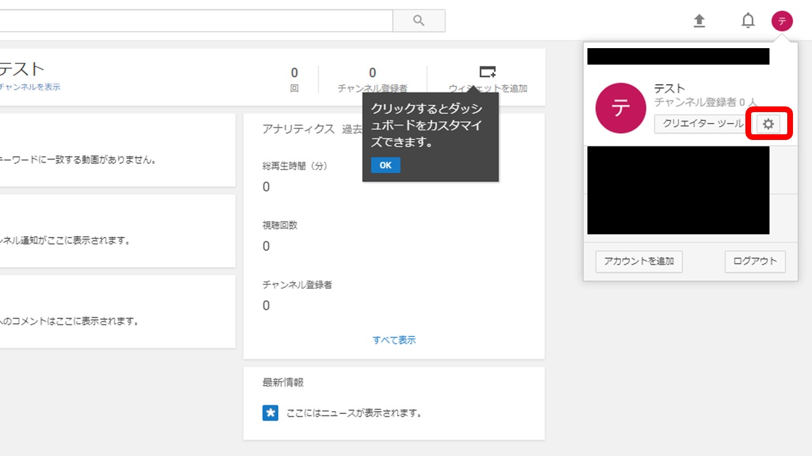Click テスト name in account popup
The height and width of the screenshot is (456, 812).
coord(669,89)
